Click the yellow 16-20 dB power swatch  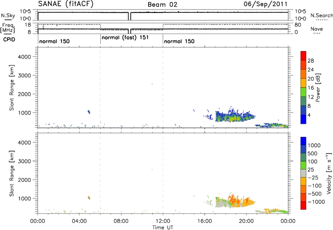click(x=303, y=83)
